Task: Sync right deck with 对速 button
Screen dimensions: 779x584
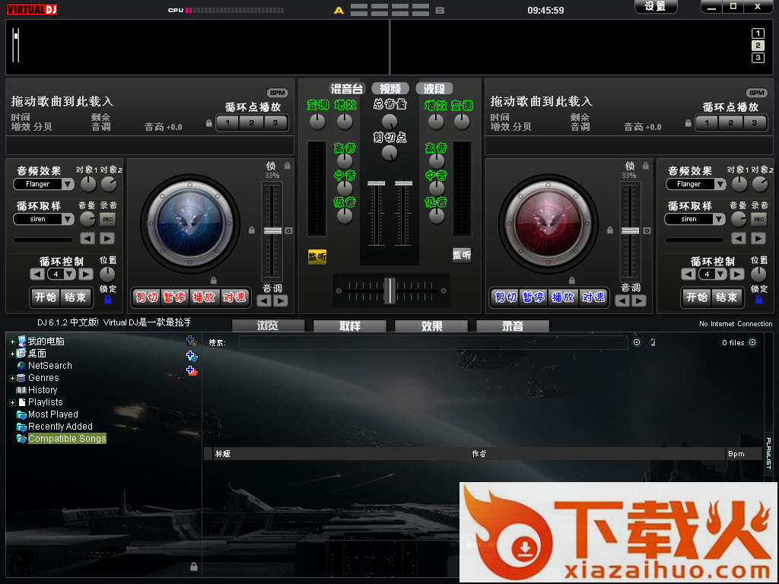Action: pyautogui.click(x=593, y=297)
